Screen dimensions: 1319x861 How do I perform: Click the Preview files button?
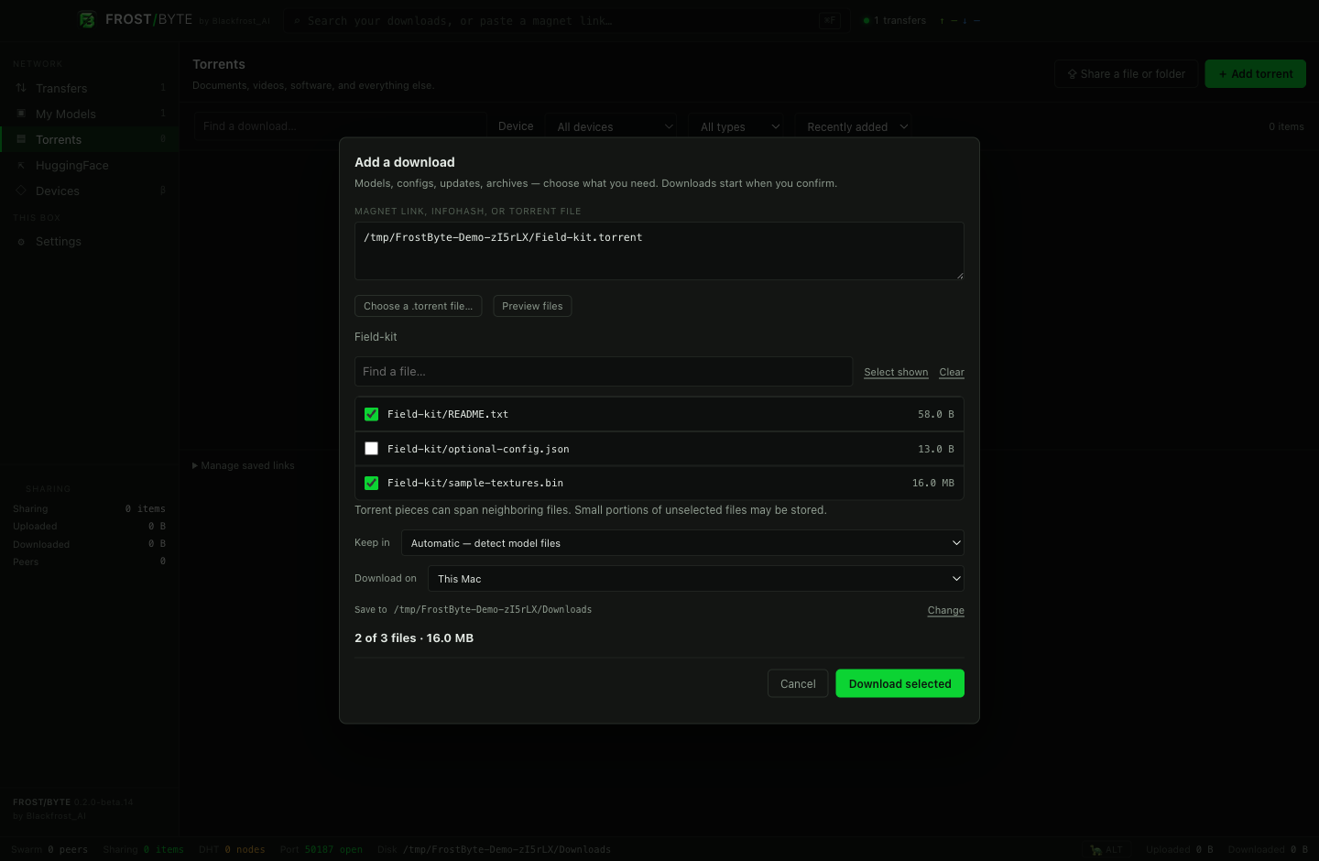532,306
